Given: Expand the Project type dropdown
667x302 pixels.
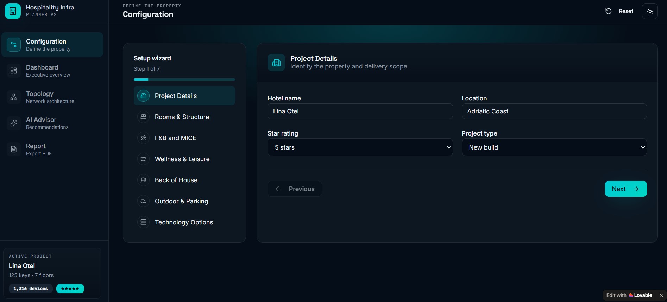Looking at the screenshot, I should (554, 147).
